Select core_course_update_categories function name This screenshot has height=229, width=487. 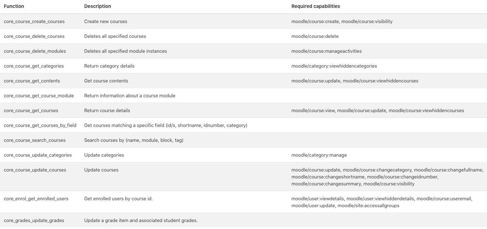[x=38, y=155]
